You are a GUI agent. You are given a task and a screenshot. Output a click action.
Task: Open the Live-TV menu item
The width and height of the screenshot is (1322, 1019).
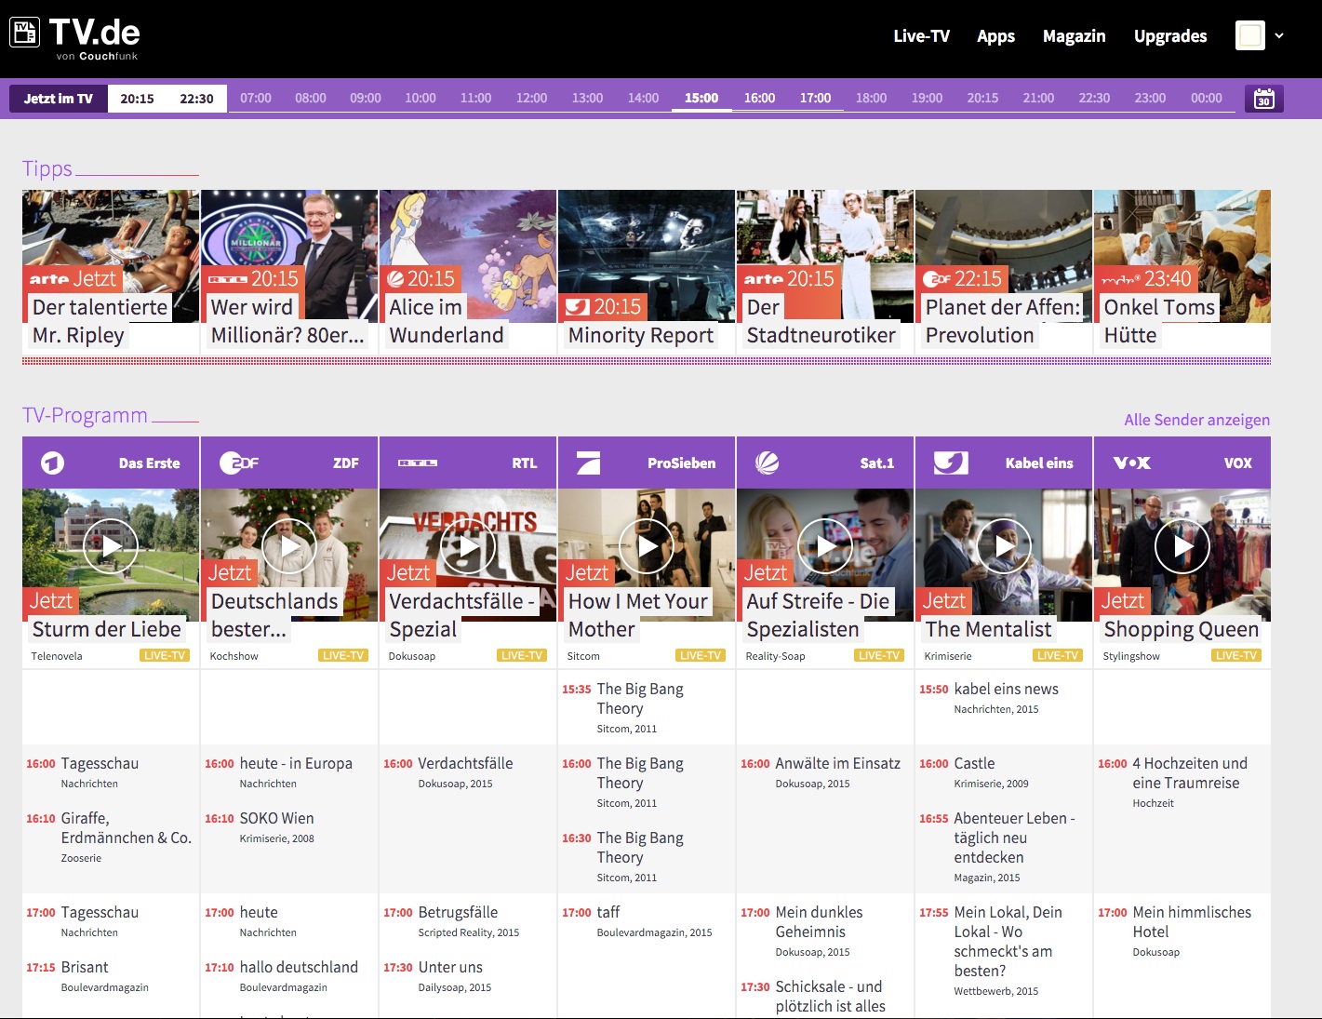(x=921, y=36)
